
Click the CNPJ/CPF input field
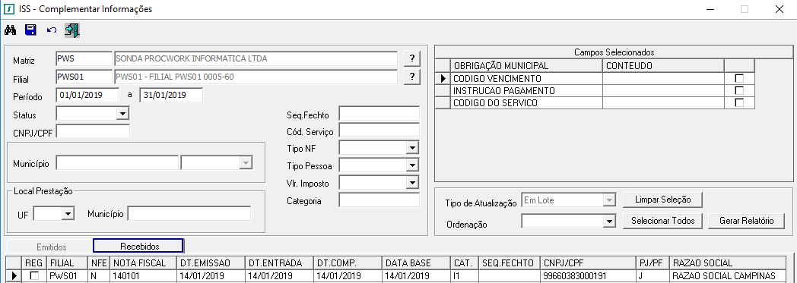pos(93,132)
